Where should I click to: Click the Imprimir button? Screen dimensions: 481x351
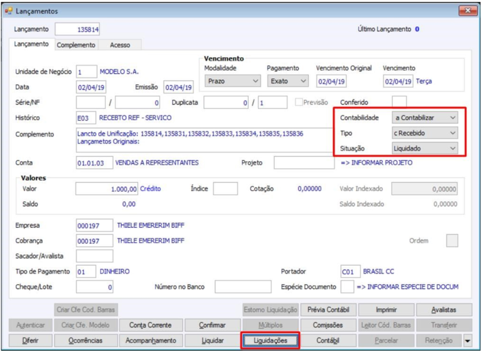coord(386,310)
